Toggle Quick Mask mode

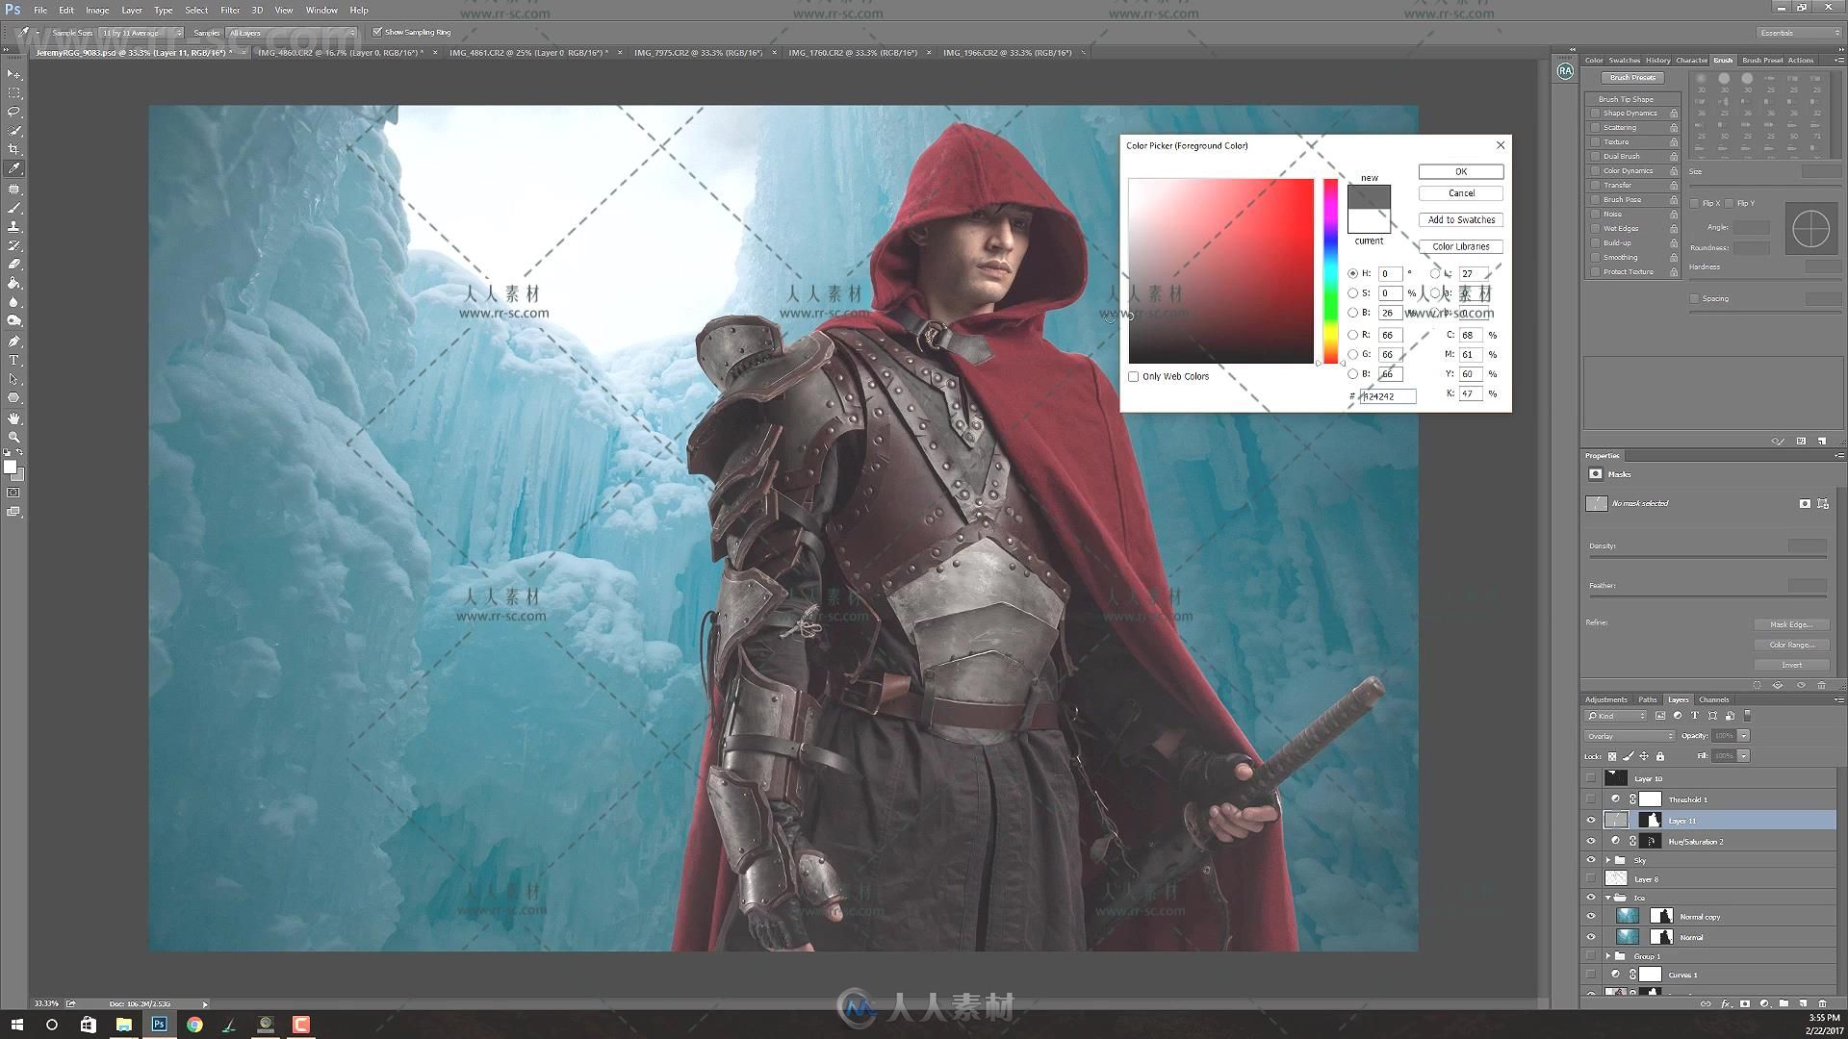(x=13, y=493)
